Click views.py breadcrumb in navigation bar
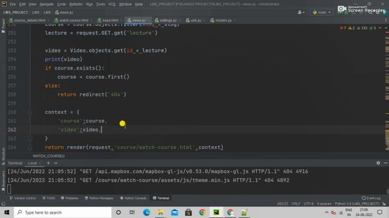The height and width of the screenshot is (218, 389). 64,12
